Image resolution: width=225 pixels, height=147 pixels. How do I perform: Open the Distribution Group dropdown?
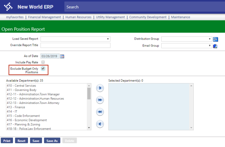point(187,39)
